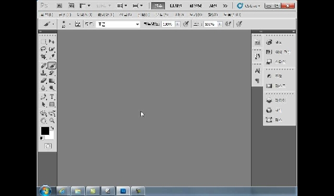Select the Clone Stamp tool
This screenshot has width=334, height=196.
(43, 73)
